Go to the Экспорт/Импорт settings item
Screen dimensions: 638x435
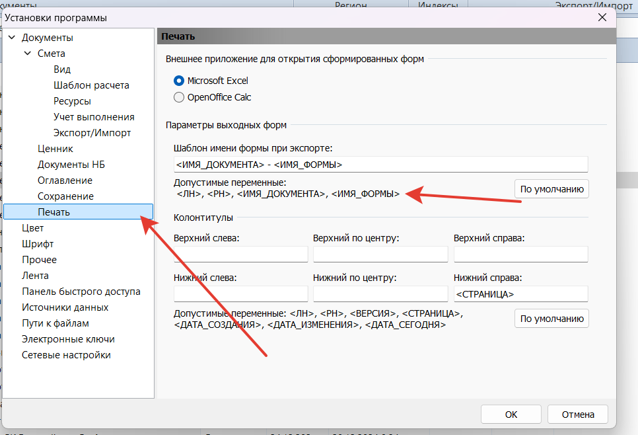(x=92, y=133)
